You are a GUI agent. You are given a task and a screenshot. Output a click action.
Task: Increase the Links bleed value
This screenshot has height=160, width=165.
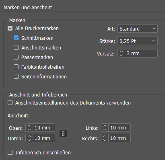tap(105, 126)
